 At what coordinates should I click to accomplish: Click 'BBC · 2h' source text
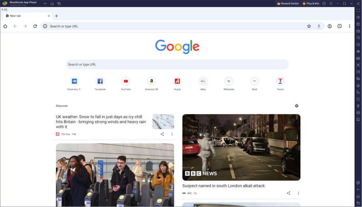pos(192,193)
